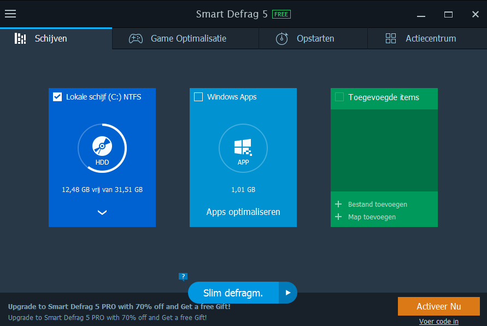Click Apps optimaliseren in Windows Apps tile
Screen dimensions: 487x326
click(243, 212)
